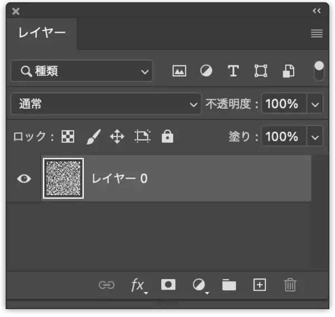This screenshot has width=335, height=317.
Task: Filter for smart objects
Action: point(289,71)
